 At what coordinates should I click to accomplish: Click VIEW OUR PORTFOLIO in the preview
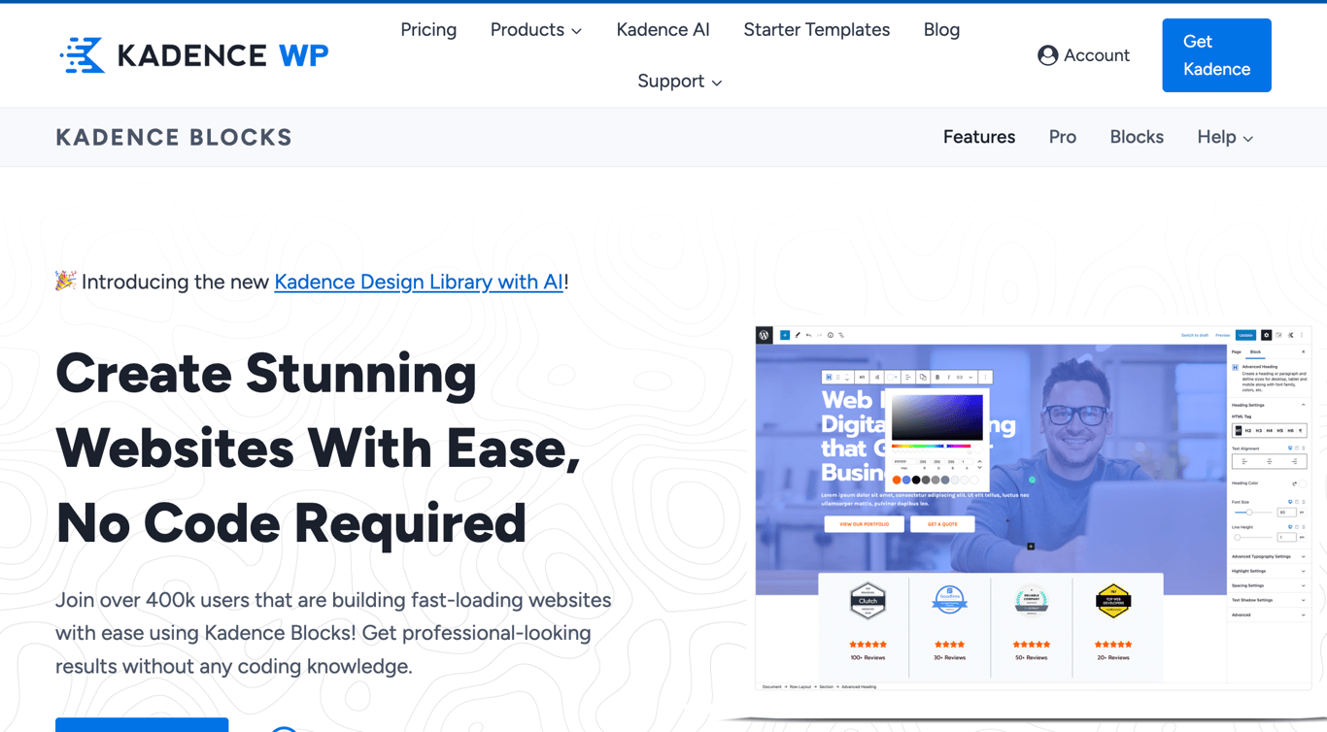pos(864,524)
